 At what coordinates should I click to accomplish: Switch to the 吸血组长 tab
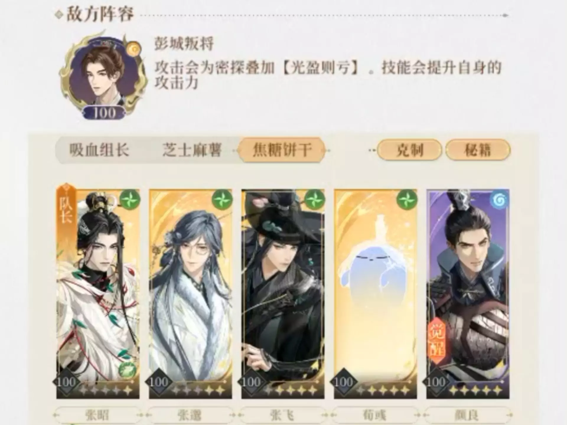tap(99, 150)
